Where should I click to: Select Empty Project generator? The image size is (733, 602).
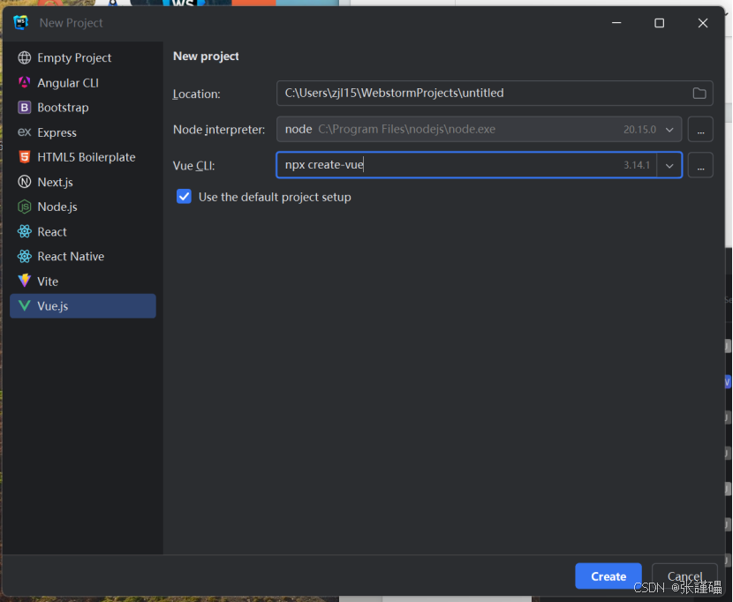click(x=83, y=57)
